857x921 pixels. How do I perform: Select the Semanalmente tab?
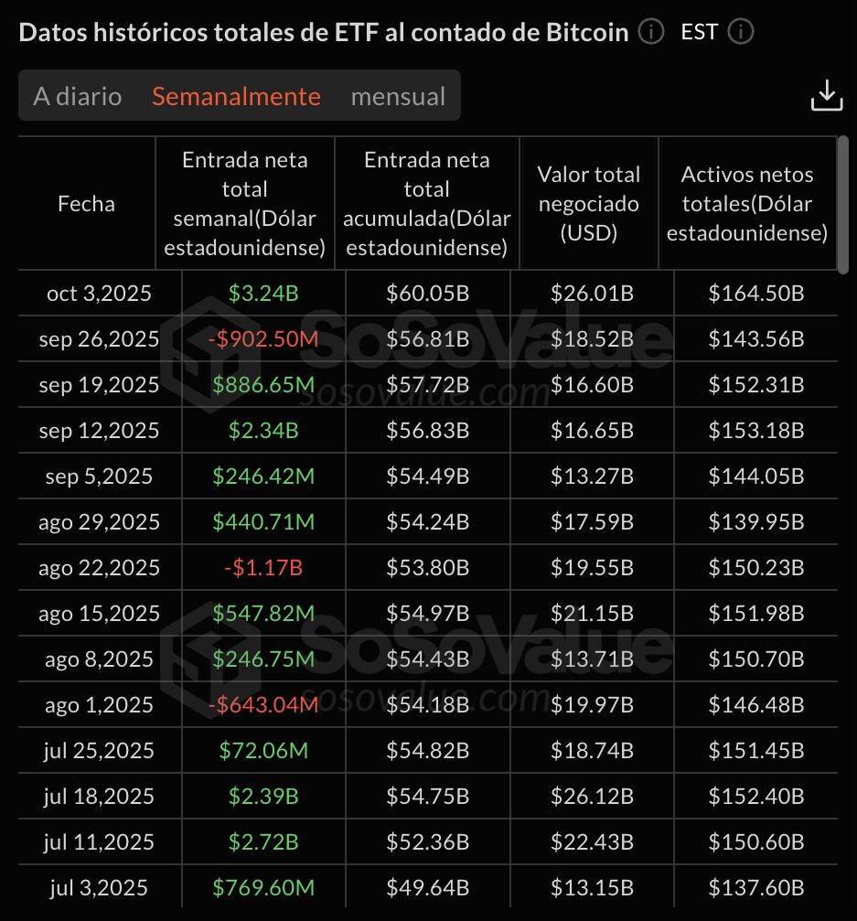pos(236,96)
